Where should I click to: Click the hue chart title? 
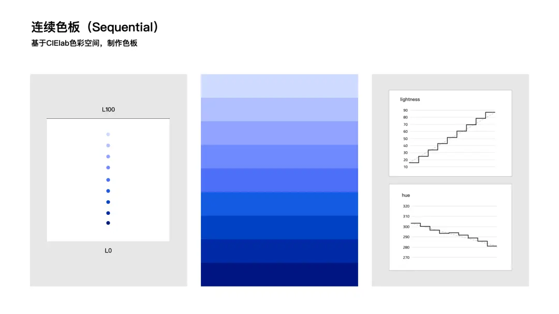coord(406,195)
